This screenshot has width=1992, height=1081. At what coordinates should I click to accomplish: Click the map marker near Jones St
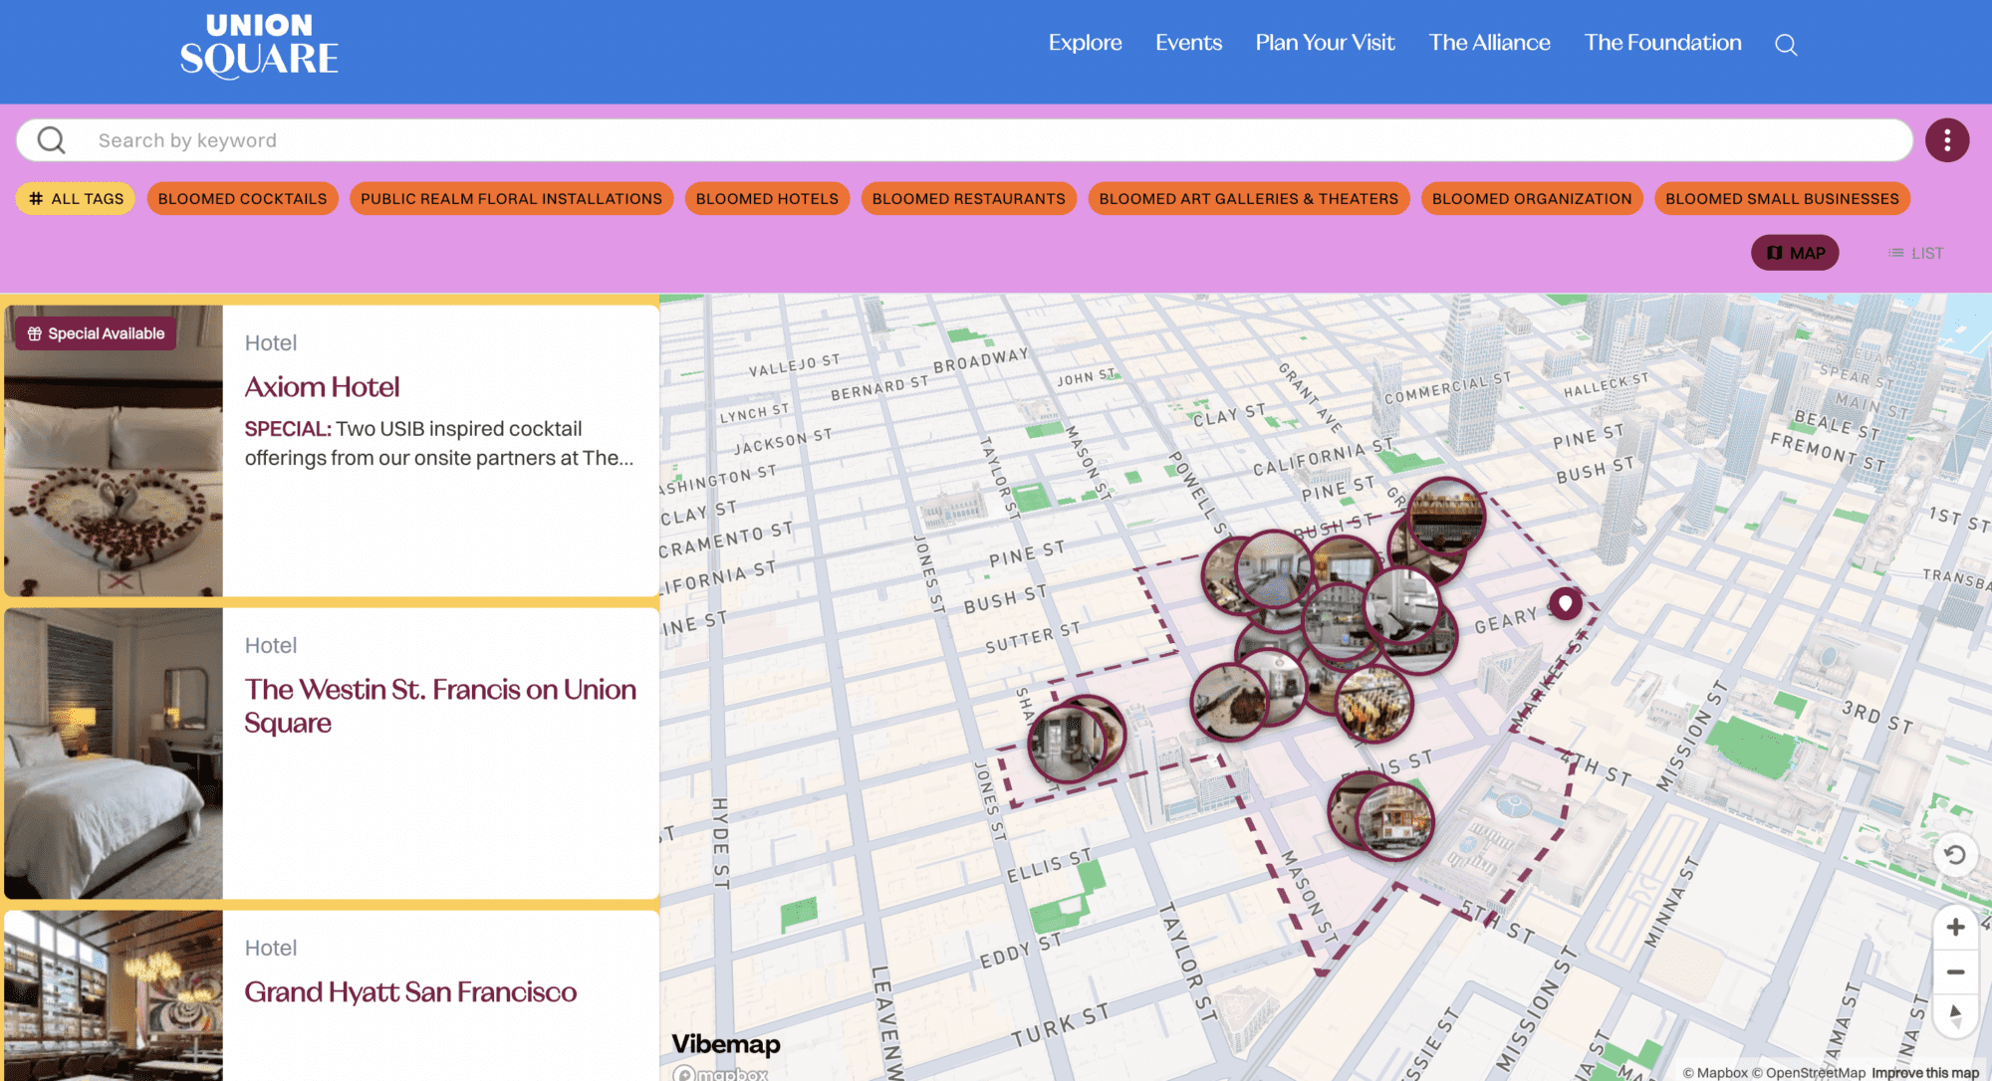pos(1068,743)
